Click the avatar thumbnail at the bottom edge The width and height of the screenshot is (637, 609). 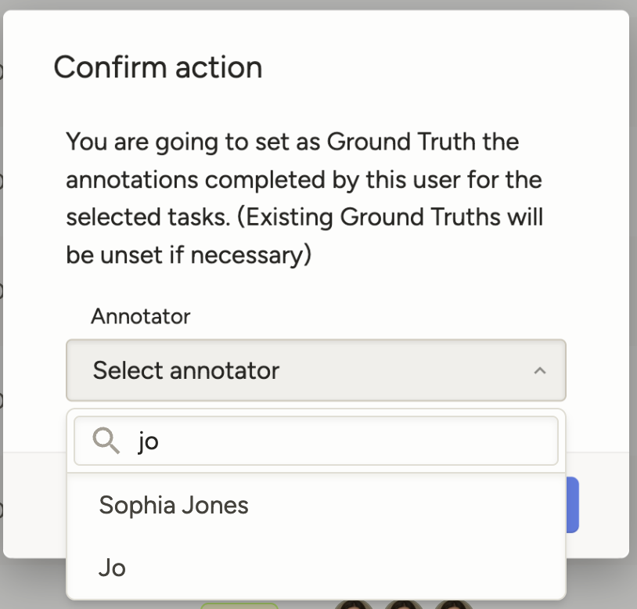(x=406, y=605)
